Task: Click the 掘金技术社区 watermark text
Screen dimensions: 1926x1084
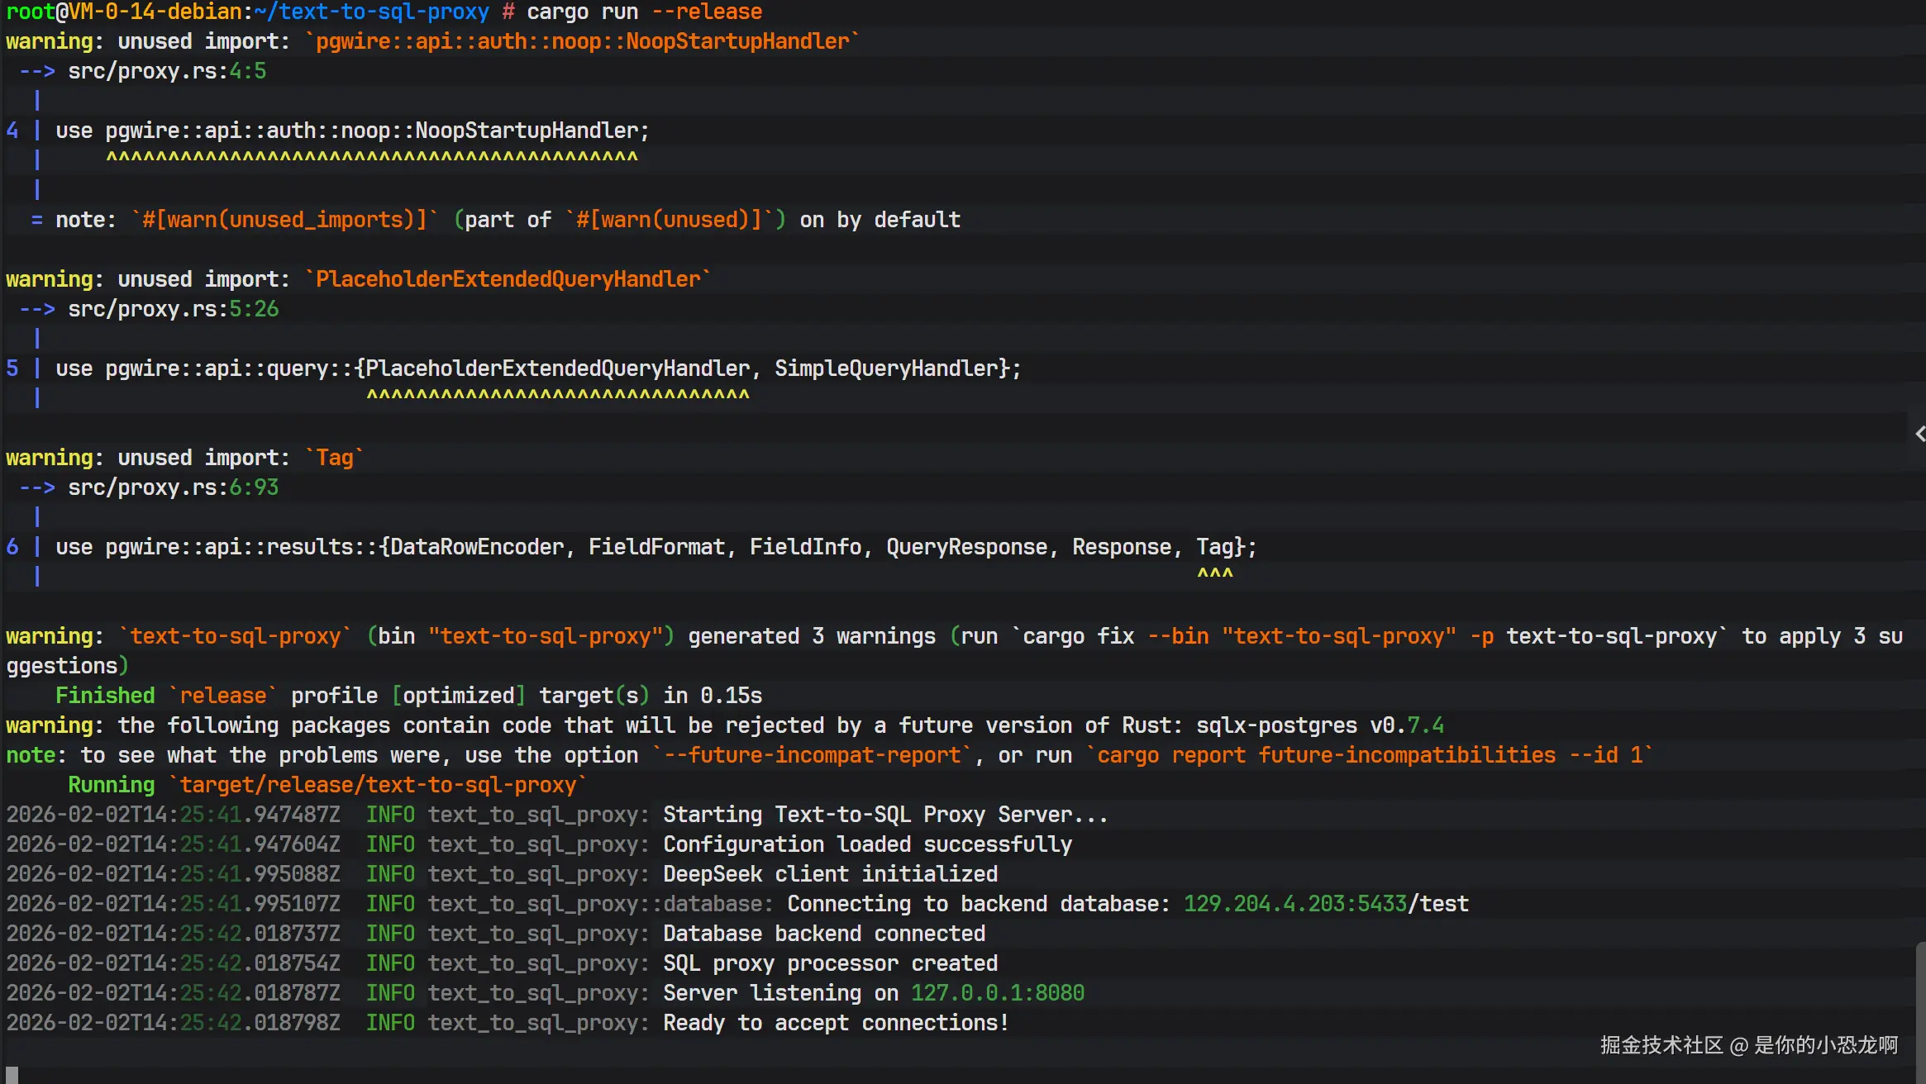Action: point(1661,1045)
